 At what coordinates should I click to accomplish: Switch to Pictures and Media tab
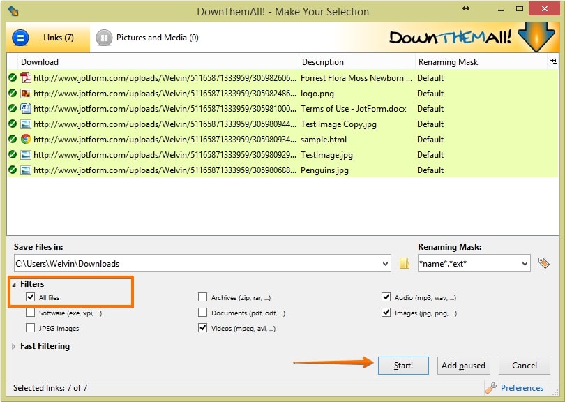[x=147, y=38]
